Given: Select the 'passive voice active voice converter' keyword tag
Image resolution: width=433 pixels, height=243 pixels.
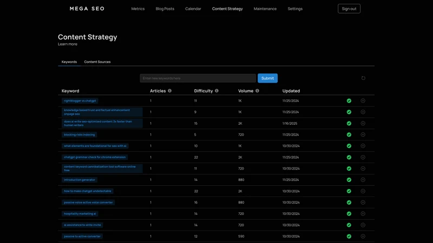Looking at the screenshot, I should pos(88,202).
